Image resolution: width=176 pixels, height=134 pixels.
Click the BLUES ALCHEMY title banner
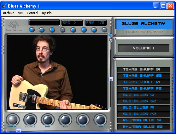[x=144, y=24]
